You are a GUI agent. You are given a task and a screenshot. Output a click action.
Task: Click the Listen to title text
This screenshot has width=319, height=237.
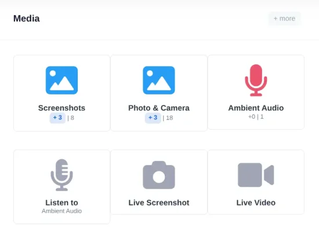61,203
